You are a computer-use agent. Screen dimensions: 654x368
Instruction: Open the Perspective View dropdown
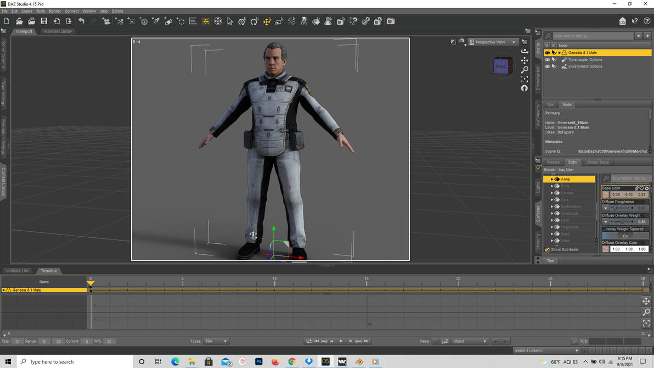[x=493, y=42]
